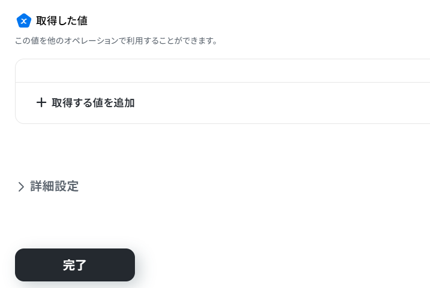Toggle the 詳細設定 disclosure arrow
This screenshot has height=288, width=430.
(21, 187)
